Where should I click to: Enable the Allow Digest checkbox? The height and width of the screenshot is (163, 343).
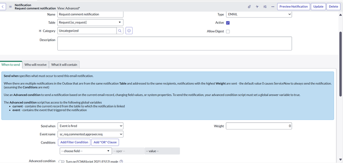coord(228,31)
